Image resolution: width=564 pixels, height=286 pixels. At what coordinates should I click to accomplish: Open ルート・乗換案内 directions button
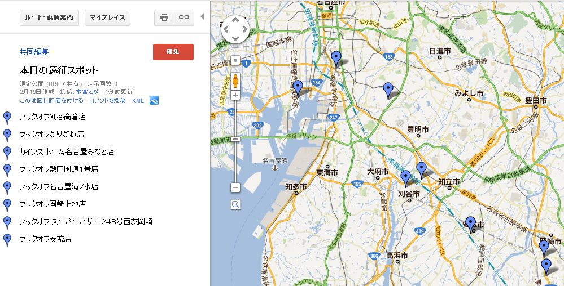pyautogui.click(x=49, y=17)
